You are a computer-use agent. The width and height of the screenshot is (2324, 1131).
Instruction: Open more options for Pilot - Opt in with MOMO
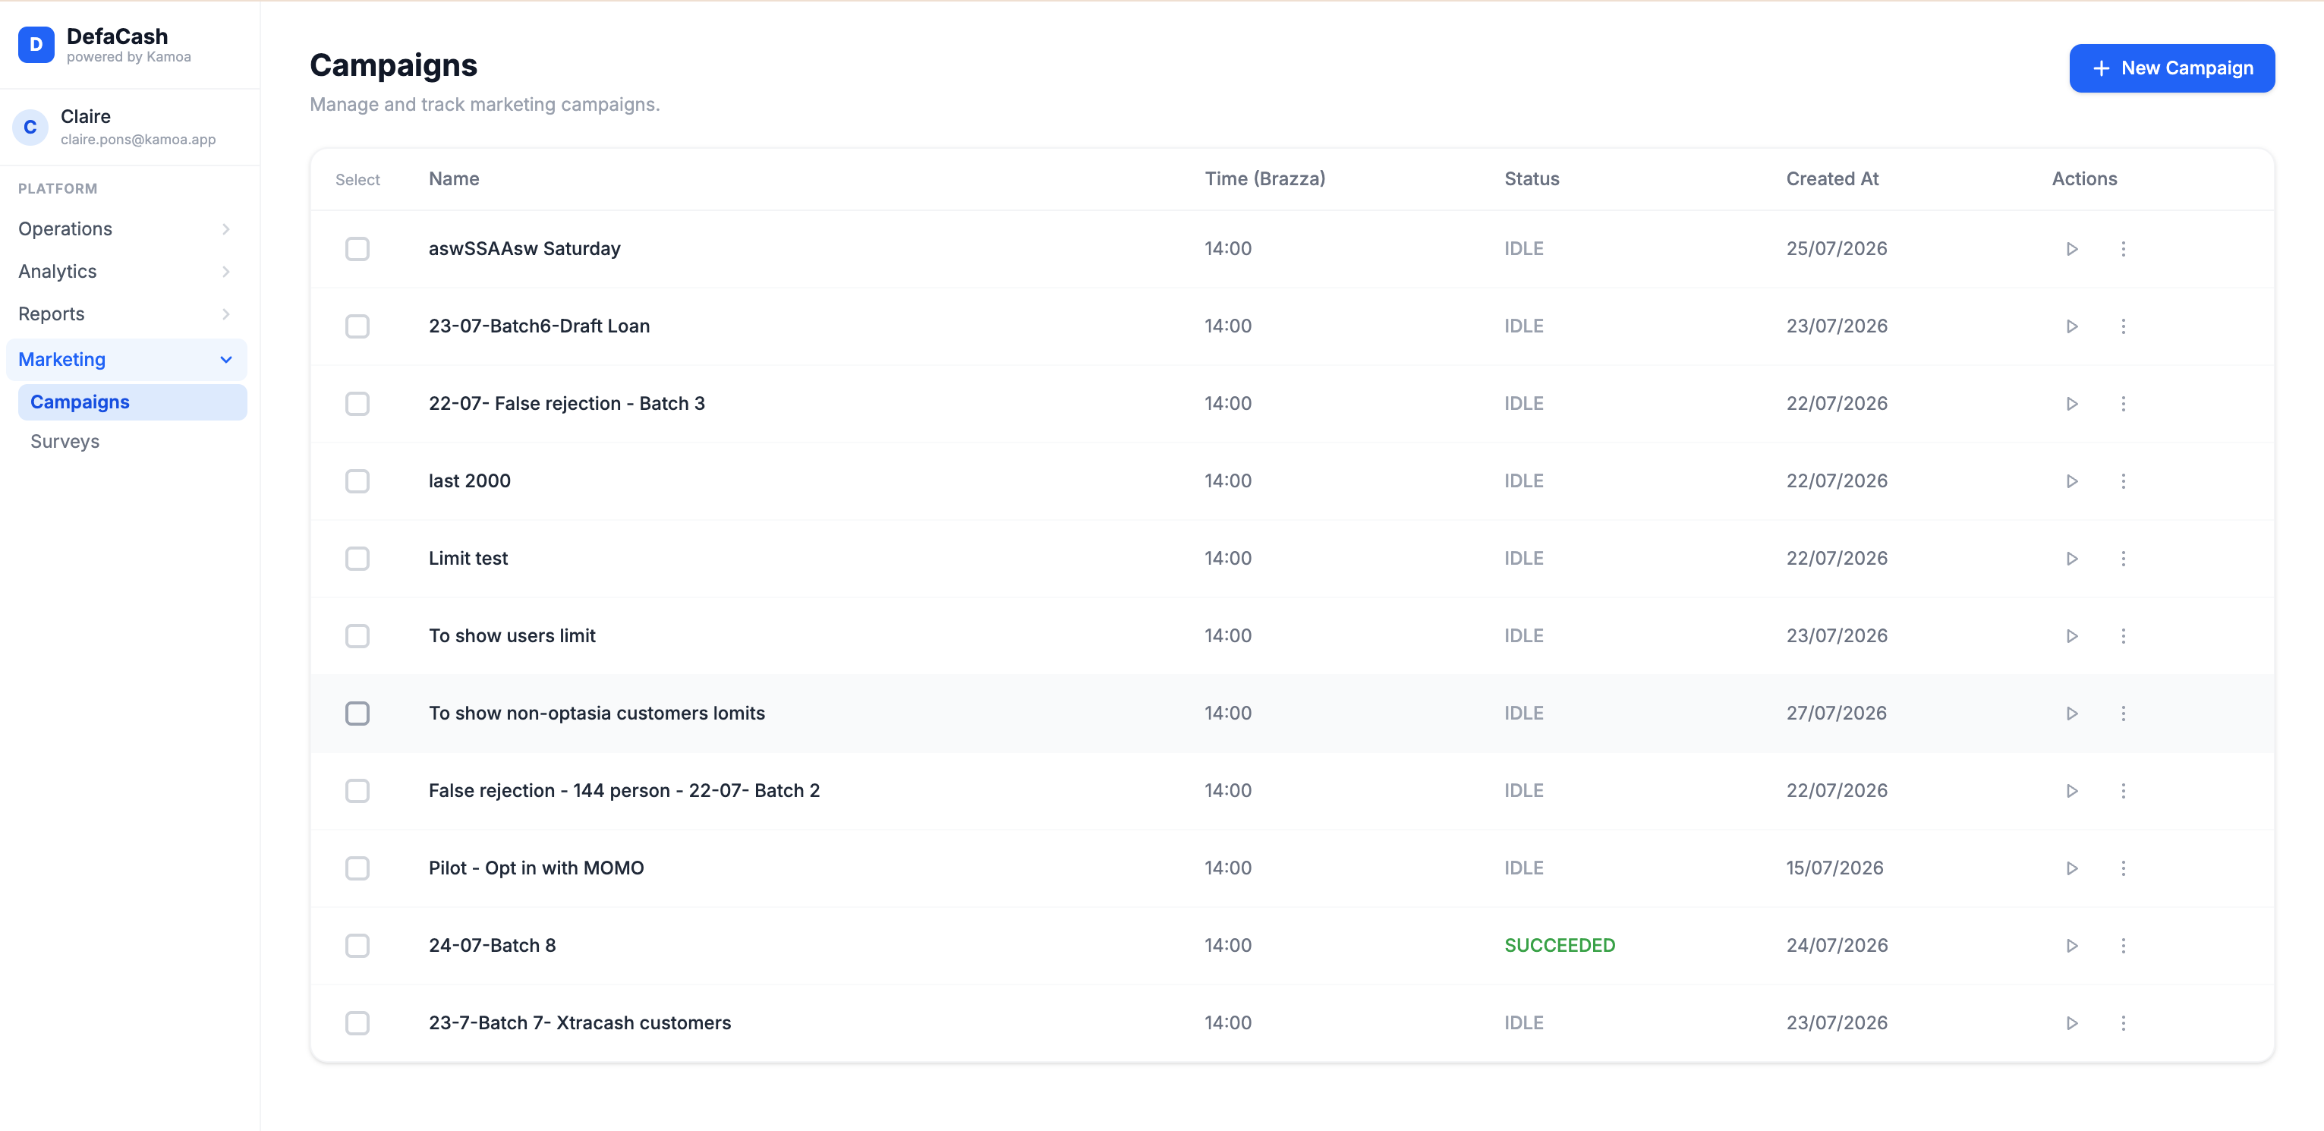point(2123,868)
